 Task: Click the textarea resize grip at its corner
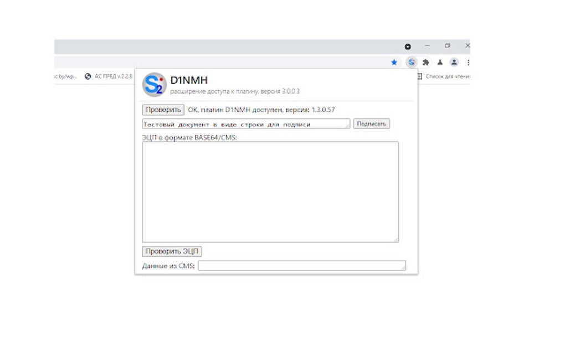[x=397, y=238]
